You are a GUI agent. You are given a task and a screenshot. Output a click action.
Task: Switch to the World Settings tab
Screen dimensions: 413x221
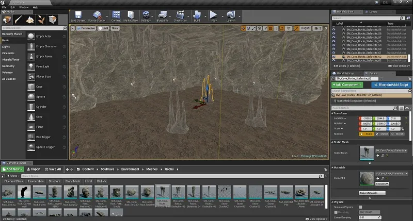(x=345, y=73)
